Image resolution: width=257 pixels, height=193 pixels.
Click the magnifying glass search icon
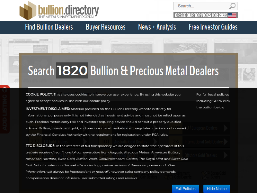pos(232,6)
